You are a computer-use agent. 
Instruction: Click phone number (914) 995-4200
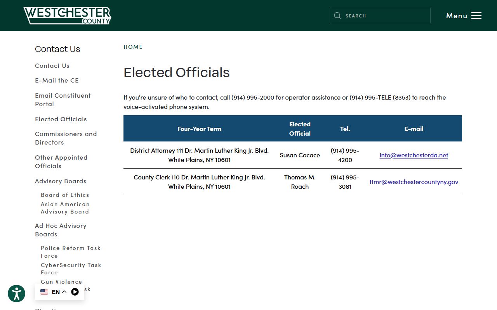(345, 155)
